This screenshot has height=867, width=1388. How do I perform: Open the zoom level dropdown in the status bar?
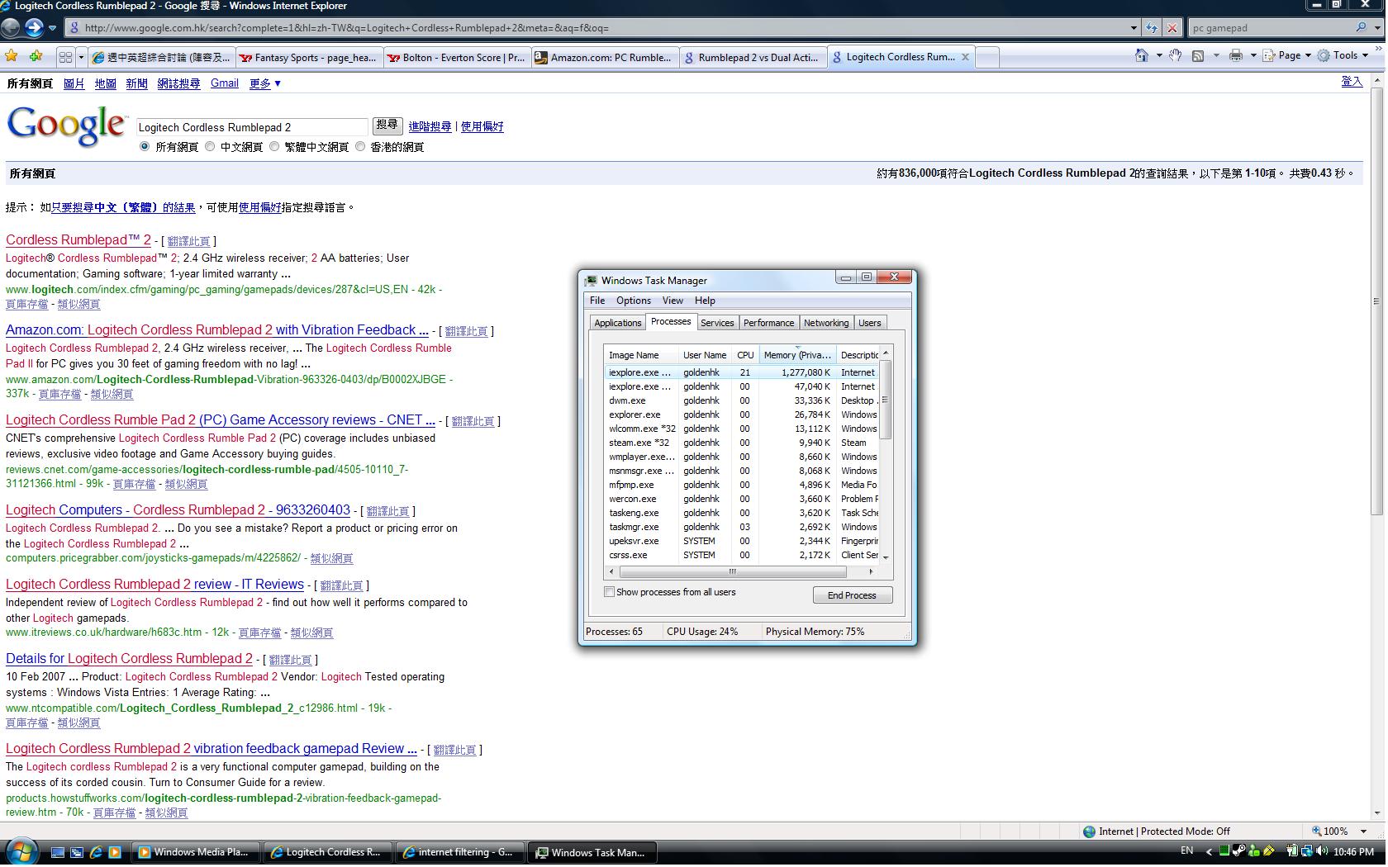1364,831
